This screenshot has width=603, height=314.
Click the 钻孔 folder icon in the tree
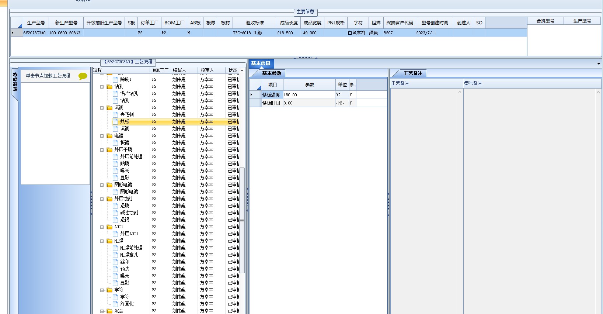tap(109, 87)
